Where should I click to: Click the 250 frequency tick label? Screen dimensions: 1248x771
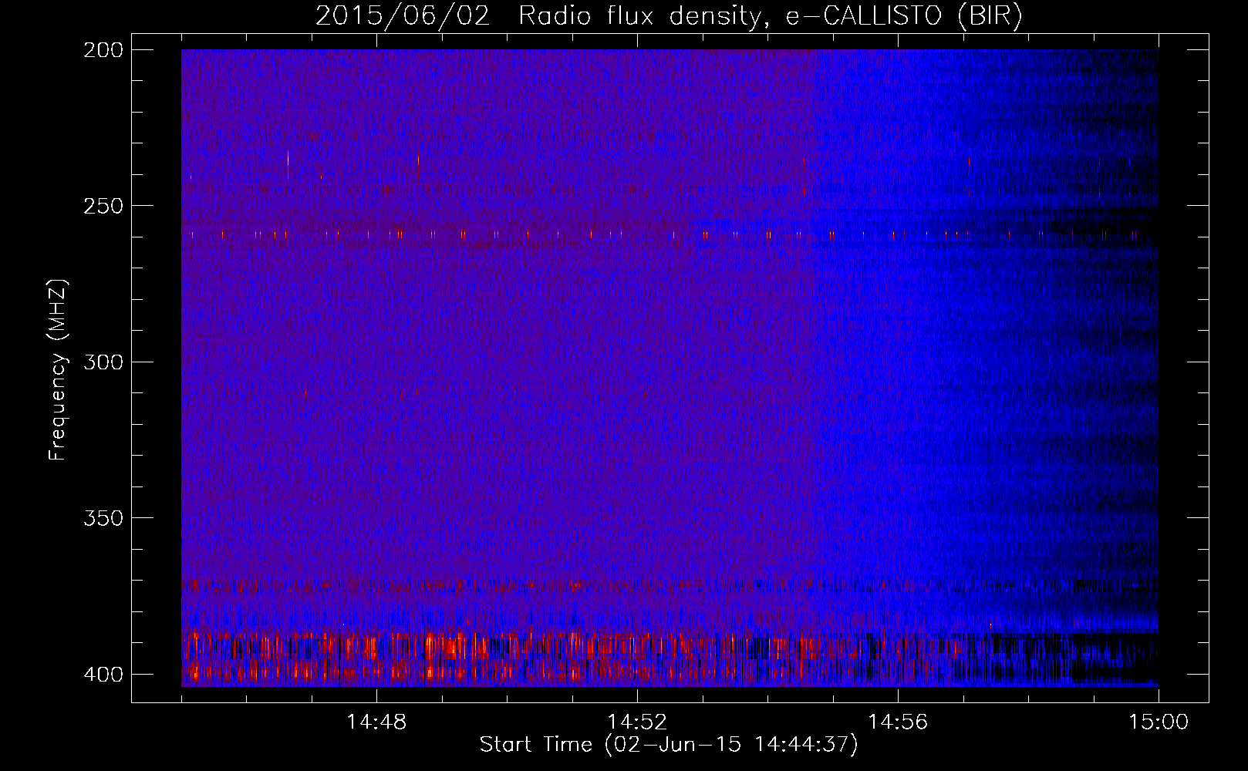(x=103, y=206)
